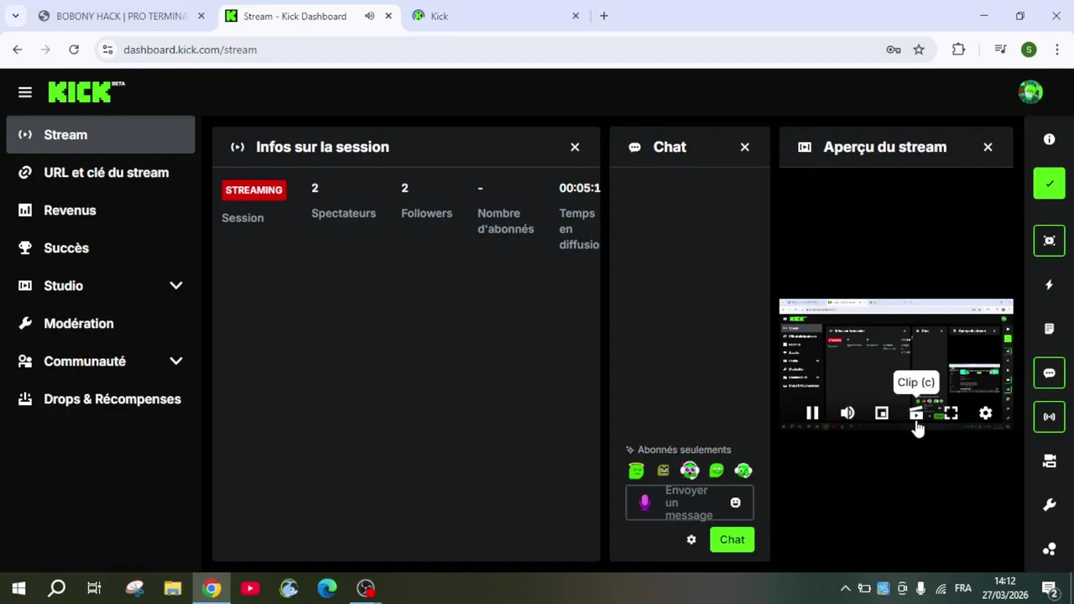Open File Explorer from the taskbar

tap(173, 588)
